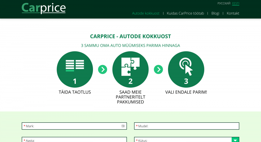Open the Kontakt menu item
This screenshot has height=142, width=261.
(233, 13)
